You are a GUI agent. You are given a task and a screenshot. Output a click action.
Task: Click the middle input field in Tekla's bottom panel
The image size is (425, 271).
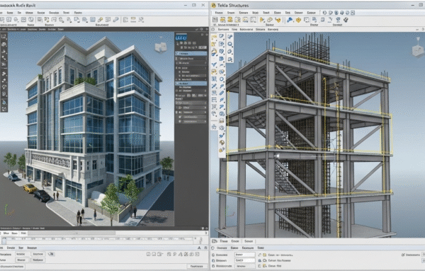(x=245, y=260)
